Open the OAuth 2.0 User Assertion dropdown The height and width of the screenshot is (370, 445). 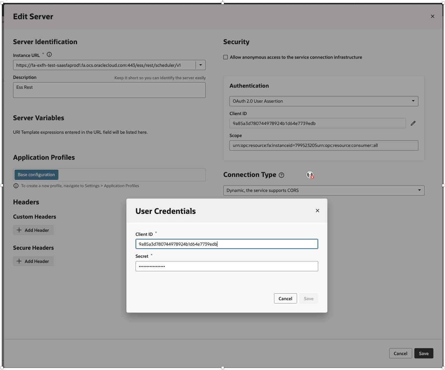[x=323, y=101]
